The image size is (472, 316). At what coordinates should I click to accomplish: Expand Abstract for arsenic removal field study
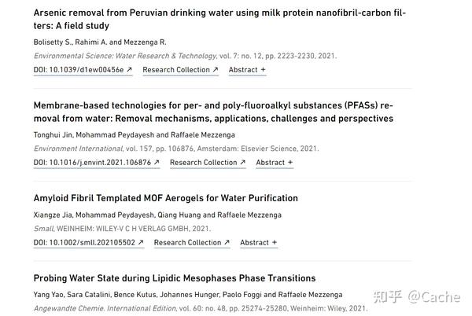[x=247, y=70]
